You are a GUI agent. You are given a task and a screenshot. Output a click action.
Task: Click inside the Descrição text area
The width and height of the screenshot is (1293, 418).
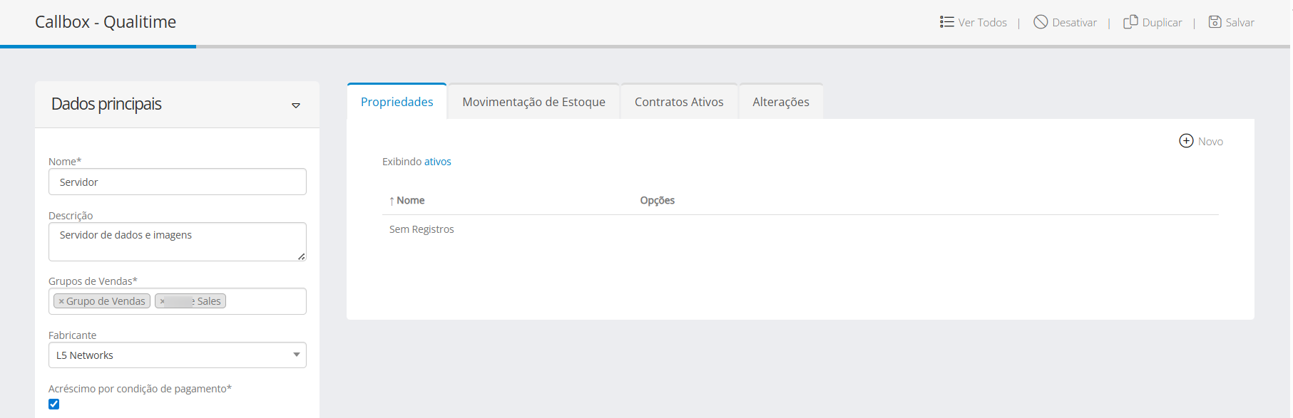pos(177,242)
